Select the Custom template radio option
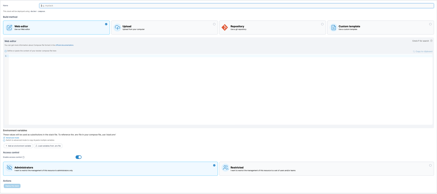This screenshot has width=437, height=194. (430, 24)
